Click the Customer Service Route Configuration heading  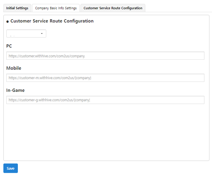52,21
